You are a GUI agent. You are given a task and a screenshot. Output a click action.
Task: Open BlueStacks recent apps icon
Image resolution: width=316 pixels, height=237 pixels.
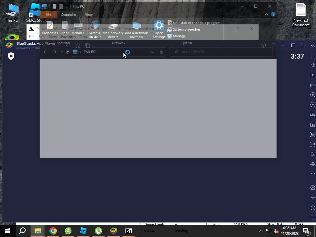(x=313, y=217)
